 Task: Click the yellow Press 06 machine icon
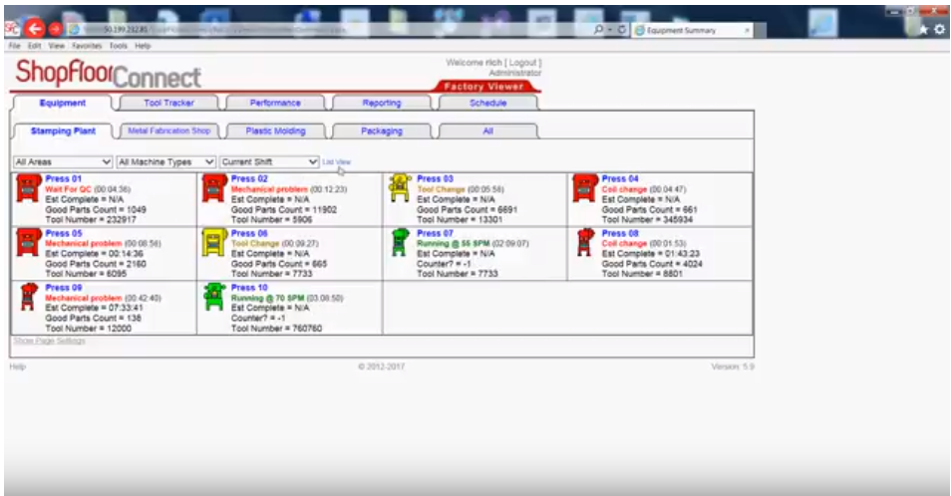[213, 242]
